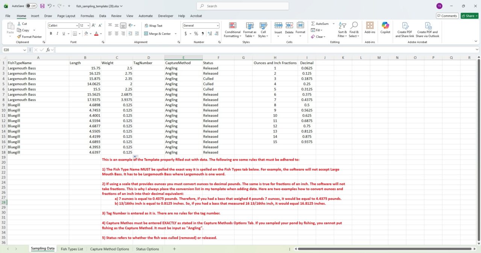Open the Capture Method Options sheet tab
This screenshot has height=253, width=481.
click(109, 249)
